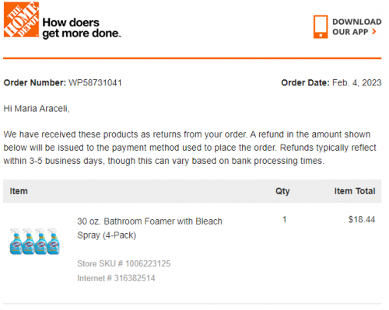Click the Item Total column header

coord(355,191)
